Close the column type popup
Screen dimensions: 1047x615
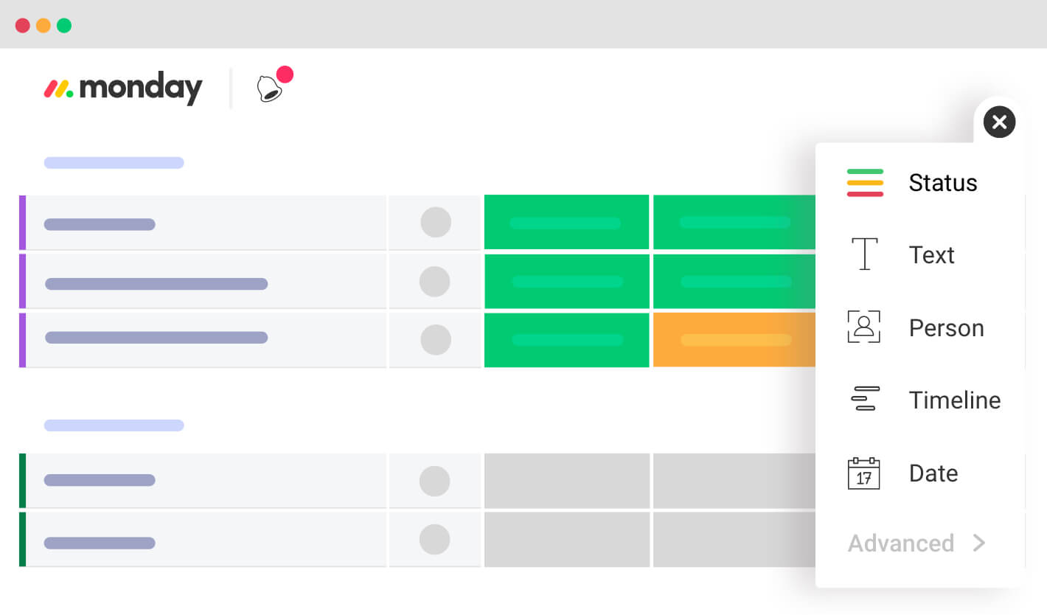999,122
